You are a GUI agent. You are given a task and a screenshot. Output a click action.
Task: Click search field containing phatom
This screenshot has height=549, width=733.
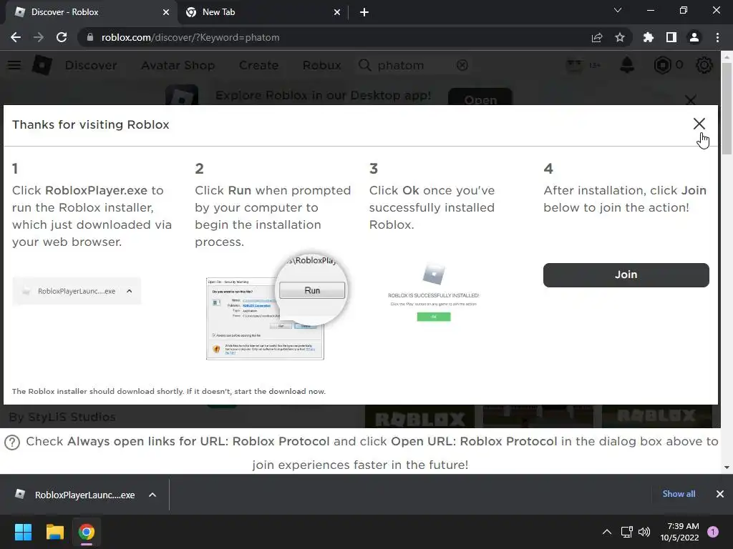pyautogui.click(x=414, y=65)
